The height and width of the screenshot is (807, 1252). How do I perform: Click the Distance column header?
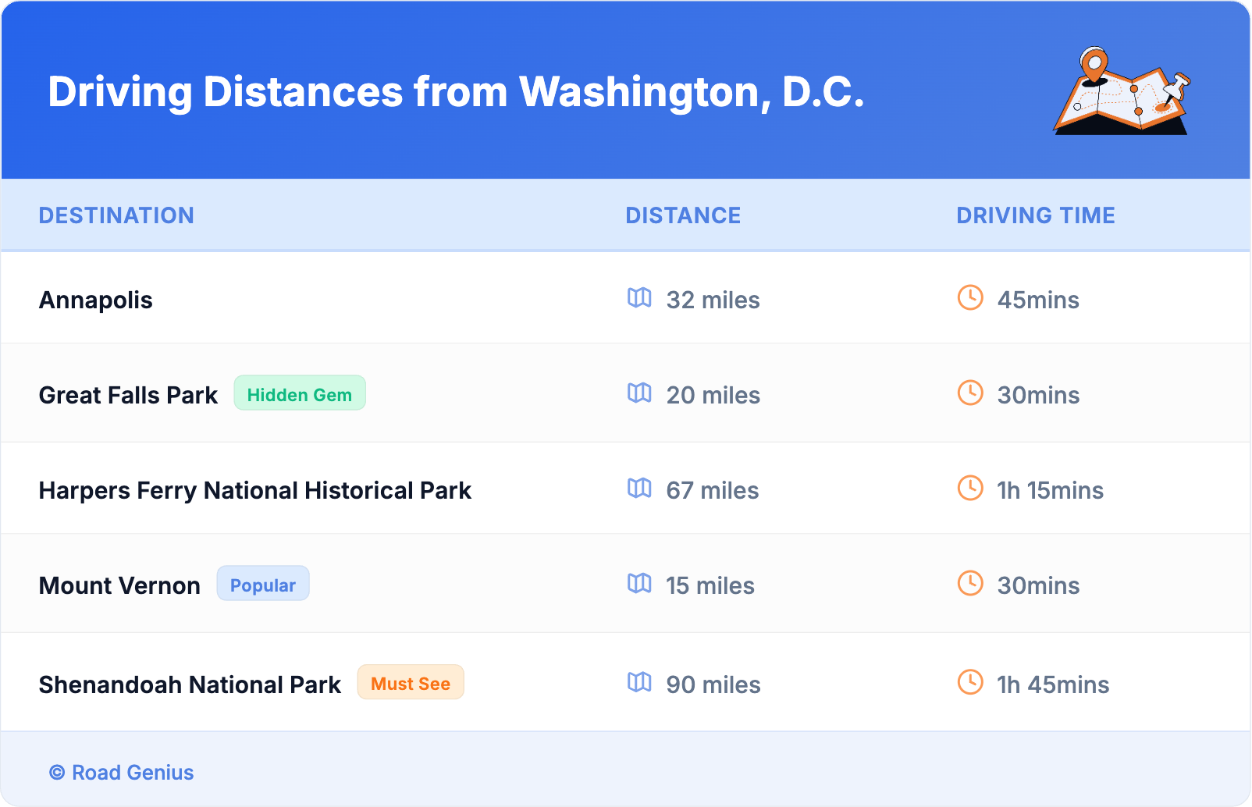683,215
